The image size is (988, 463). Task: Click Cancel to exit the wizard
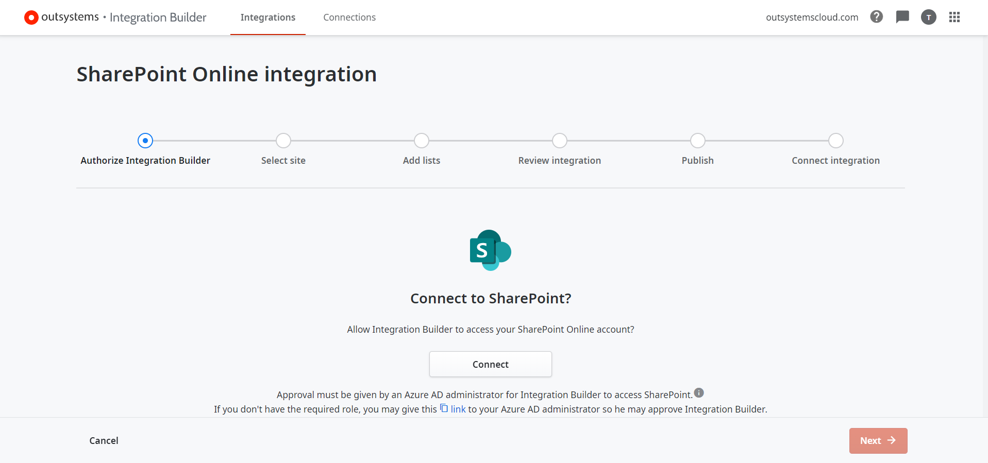click(x=104, y=441)
